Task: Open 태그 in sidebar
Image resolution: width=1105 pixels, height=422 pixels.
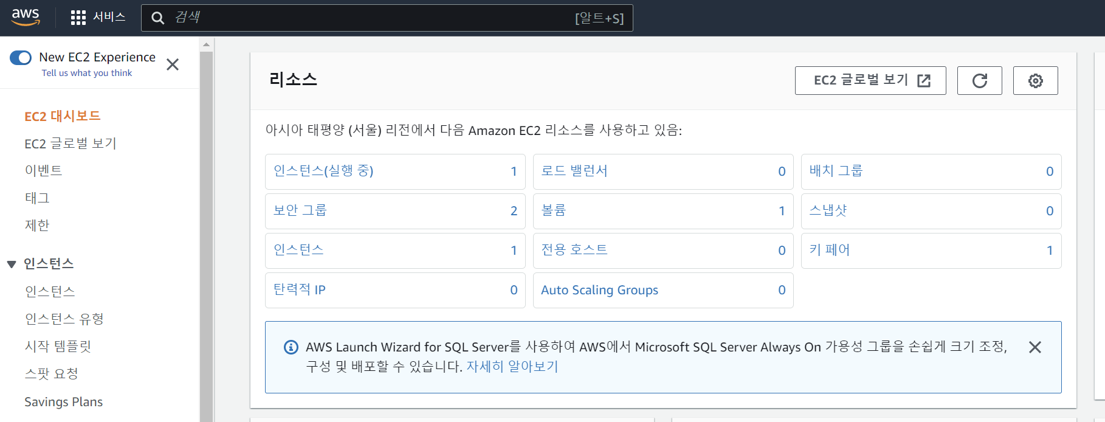Action: click(37, 198)
